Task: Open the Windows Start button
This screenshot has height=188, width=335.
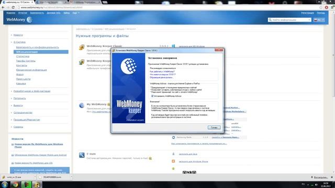Action: [x=5, y=184]
